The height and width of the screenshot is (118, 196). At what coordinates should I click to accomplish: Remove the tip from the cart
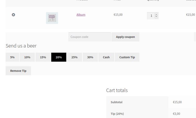[18, 71]
